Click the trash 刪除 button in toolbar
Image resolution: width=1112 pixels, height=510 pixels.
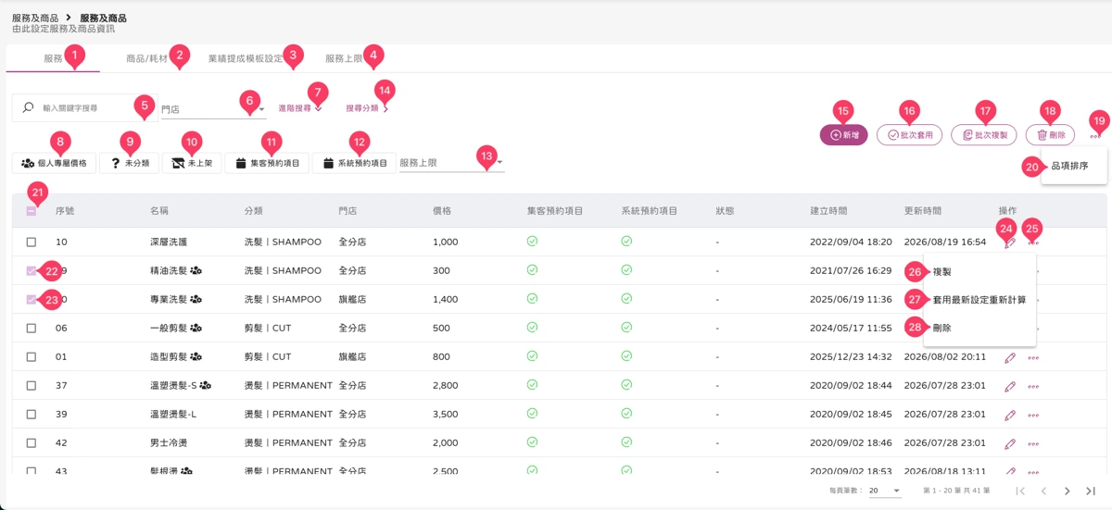click(x=1050, y=135)
